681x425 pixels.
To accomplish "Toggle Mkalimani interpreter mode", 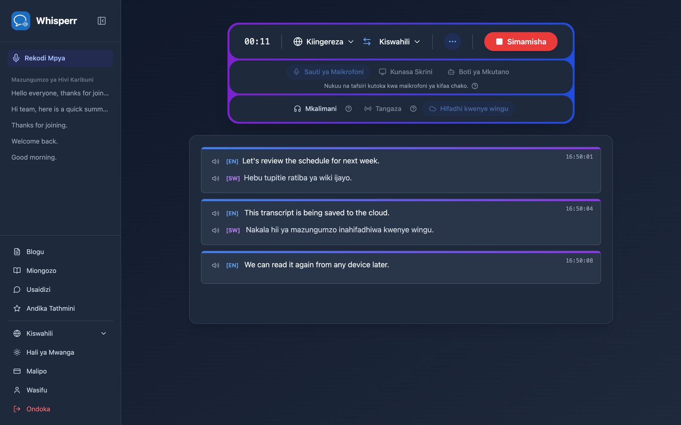I will click(315, 109).
